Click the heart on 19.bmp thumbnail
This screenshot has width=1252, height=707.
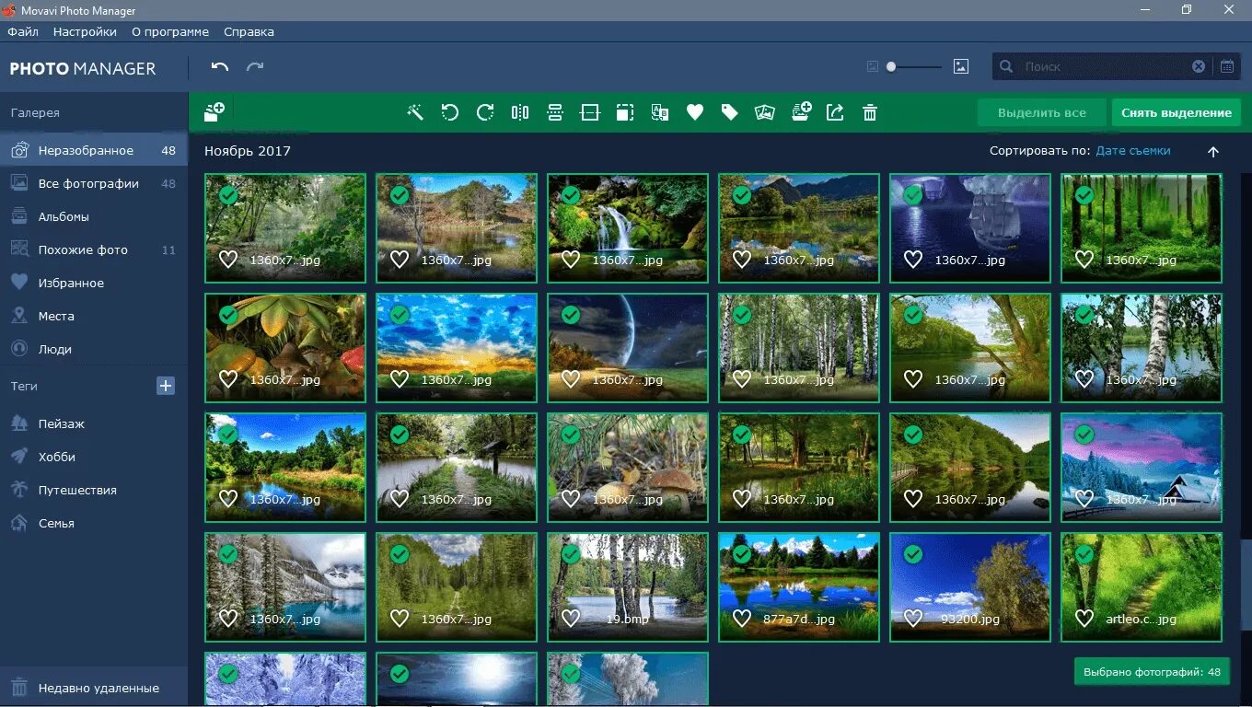click(x=571, y=619)
